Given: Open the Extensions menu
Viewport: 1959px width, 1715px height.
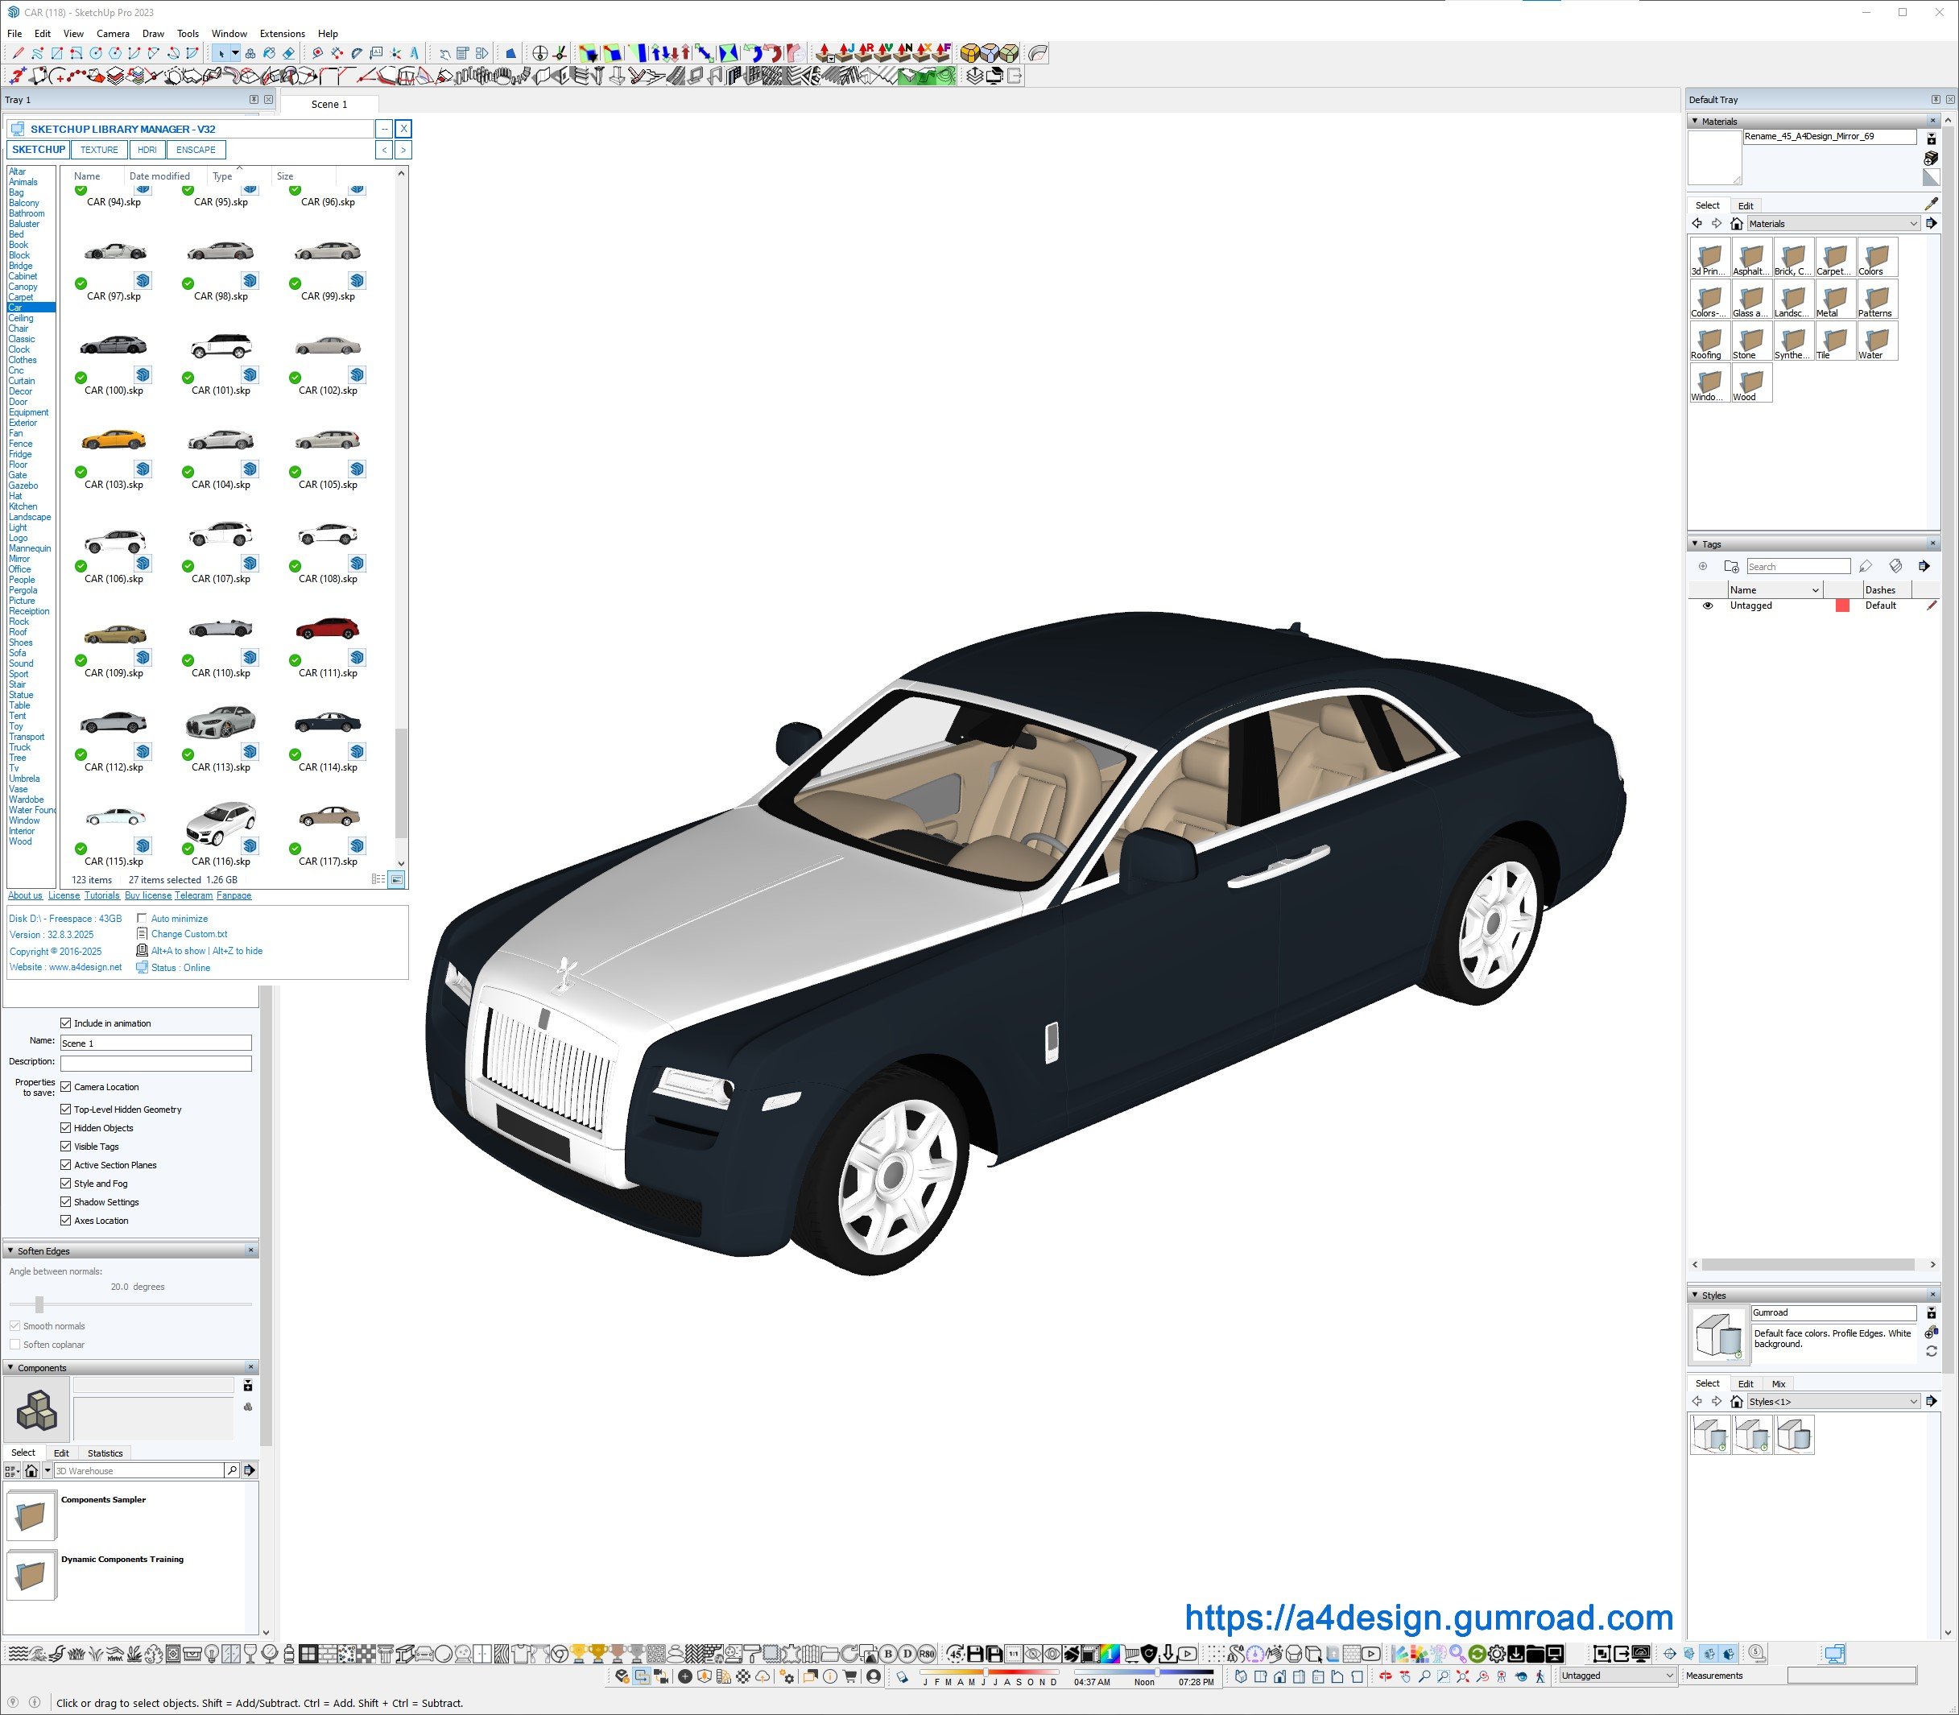Looking at the screenshot, I should pos(283,34).
